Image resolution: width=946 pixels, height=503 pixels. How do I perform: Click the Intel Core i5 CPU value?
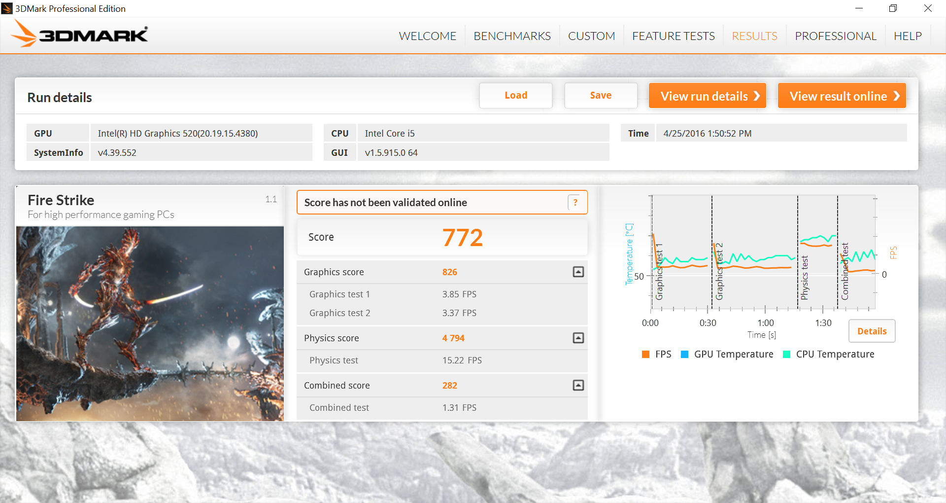[x=483, y=133]
